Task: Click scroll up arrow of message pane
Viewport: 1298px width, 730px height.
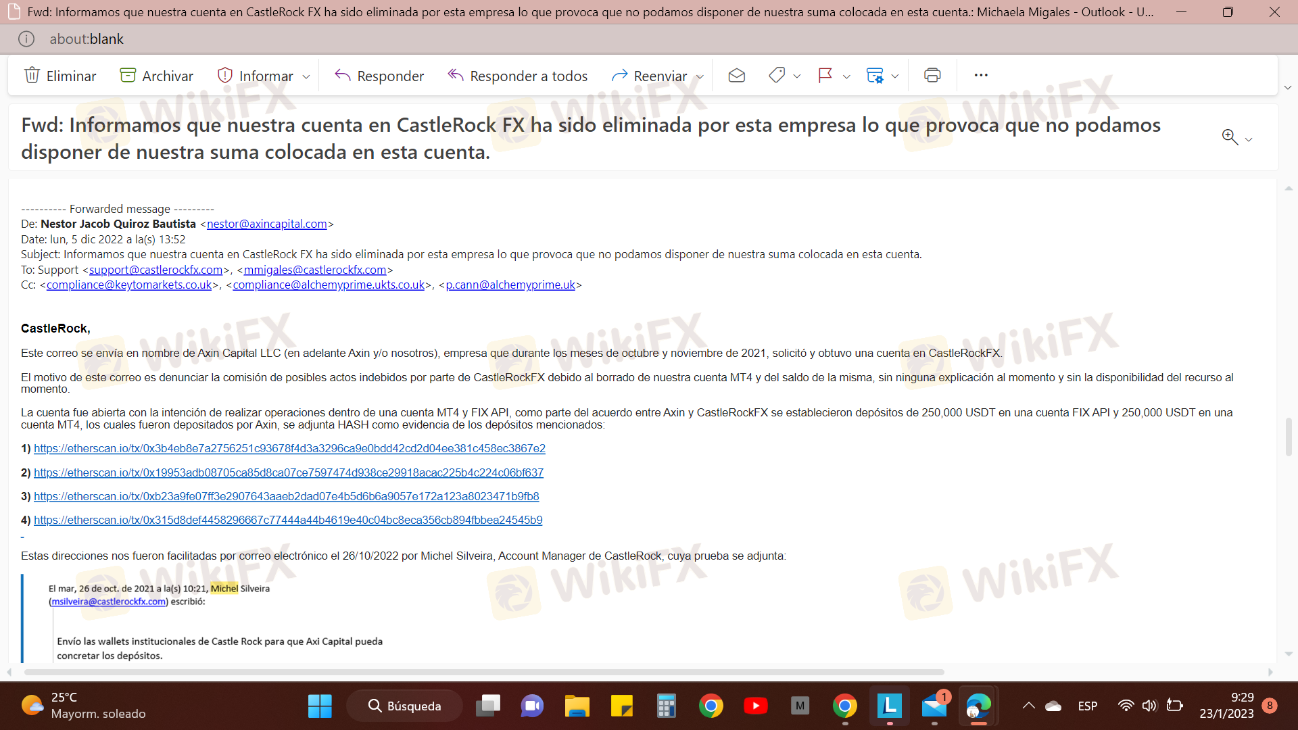Action: [1289, 189]
